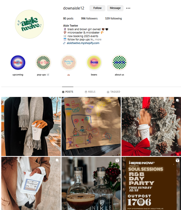
Task: View the 539 following list
Action: click(x=114, y=18)
